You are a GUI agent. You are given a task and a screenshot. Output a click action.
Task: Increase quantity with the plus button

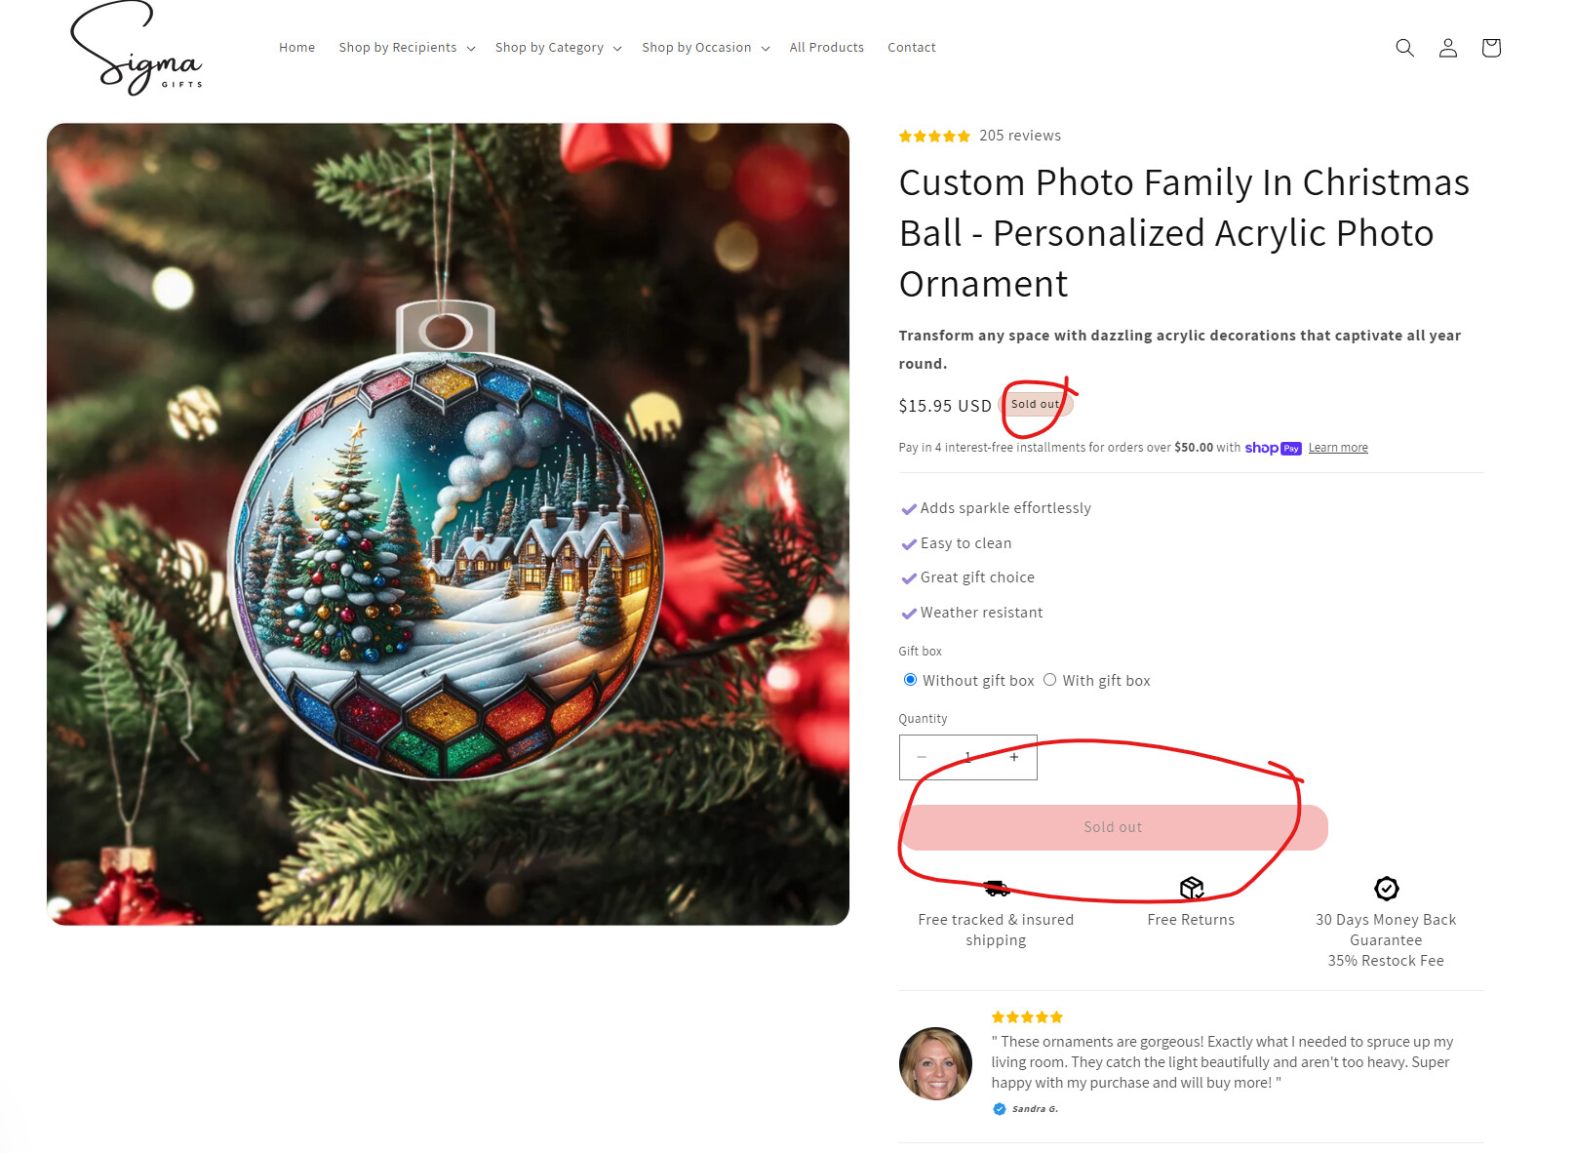tap(1014, 757)
